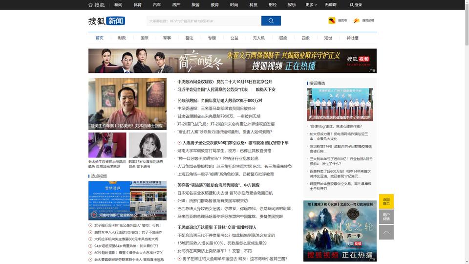Open sidebar link 自律Vlog走红
The image size is (469, 264).
tap(336, 126)
